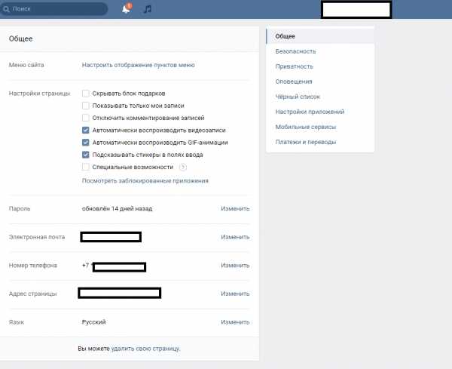Click the Поиск search field
This screenshot has width=452, height=369.
[x=54, y=9]
